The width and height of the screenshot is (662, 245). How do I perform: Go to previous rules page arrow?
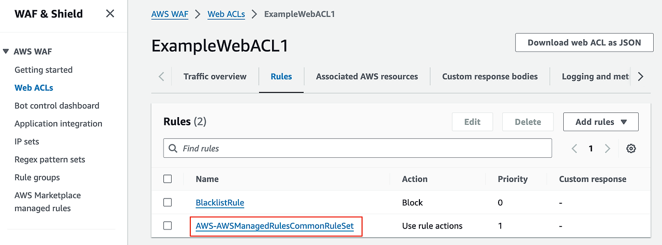pos(575,149)
